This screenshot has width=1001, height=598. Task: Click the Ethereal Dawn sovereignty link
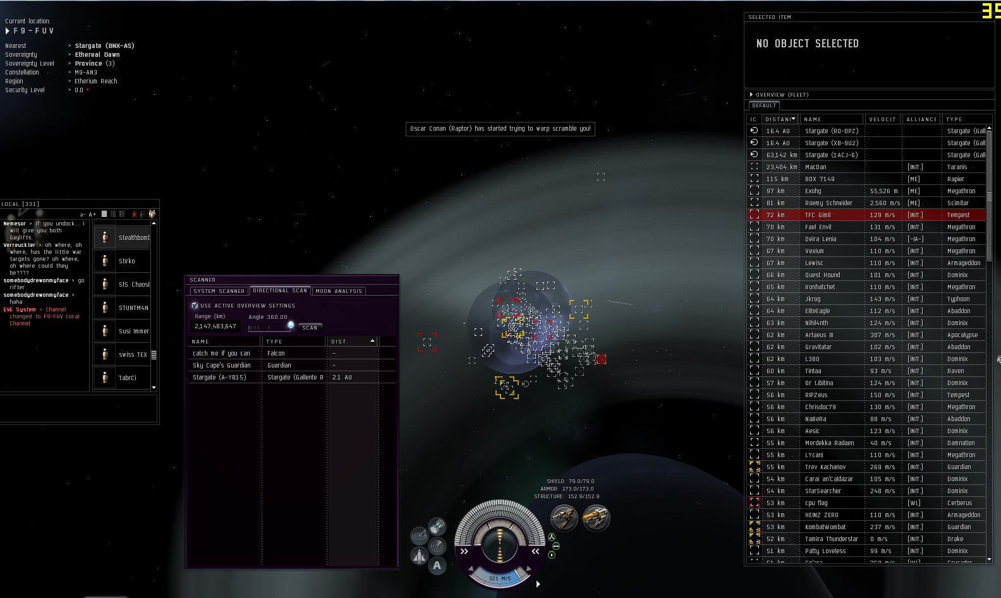pyautogui.click(x=97, y=55)
